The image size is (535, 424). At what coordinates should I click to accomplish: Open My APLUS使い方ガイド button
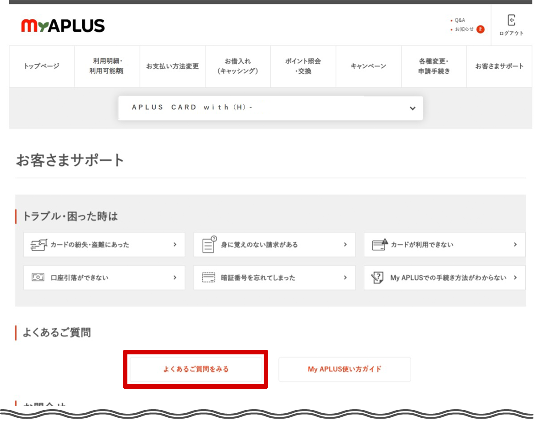pyautogui.click(x=345, y=369)
